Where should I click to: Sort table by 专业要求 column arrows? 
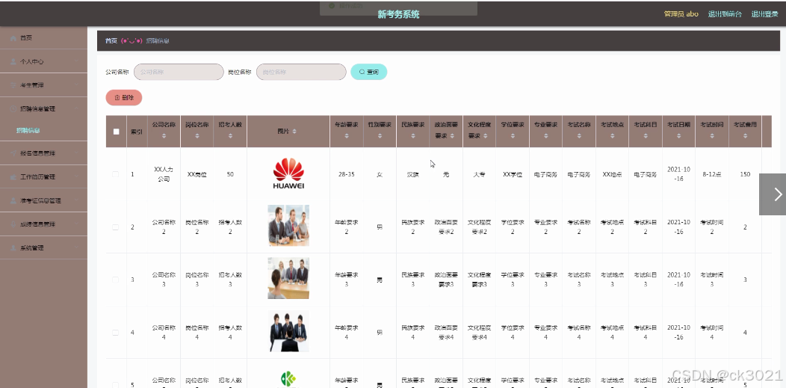pyautogui.click(x=545, y=136)
